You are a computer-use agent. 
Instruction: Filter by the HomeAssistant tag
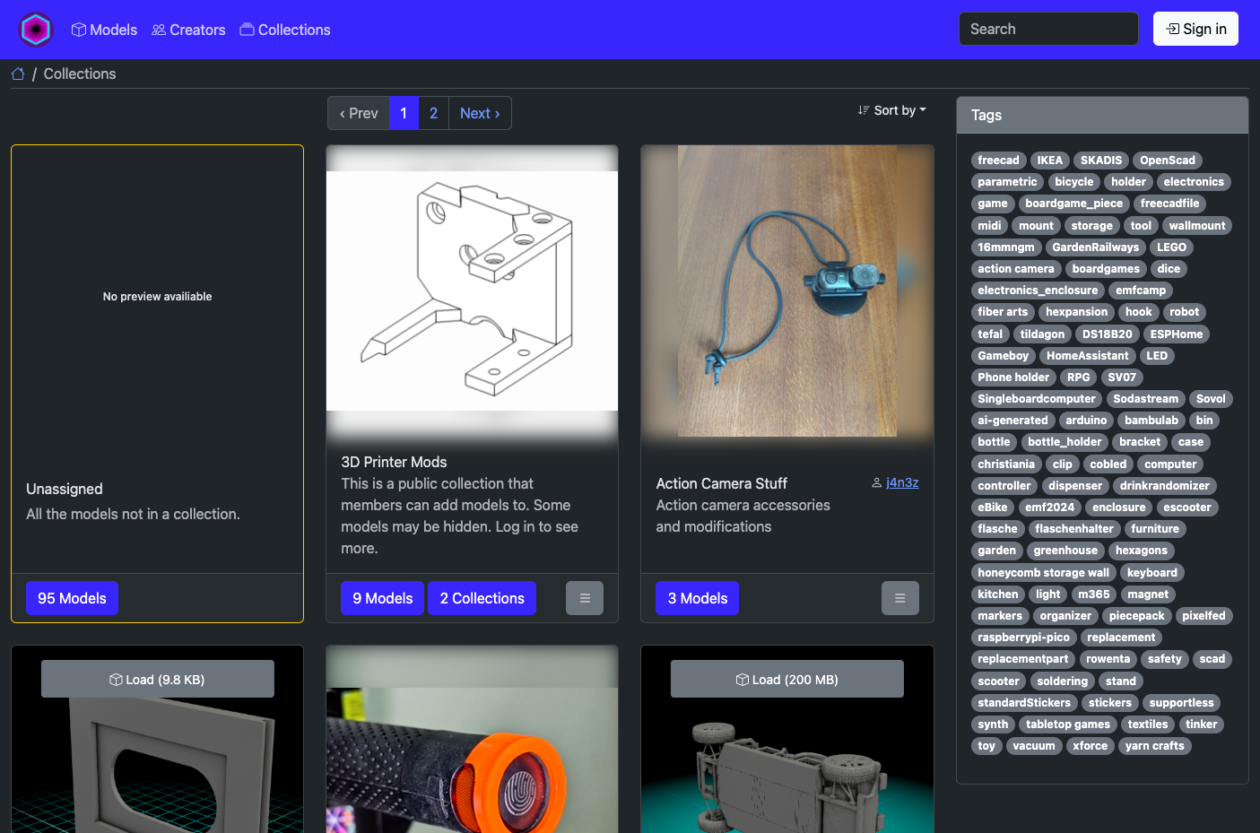tap(1087, 356)
